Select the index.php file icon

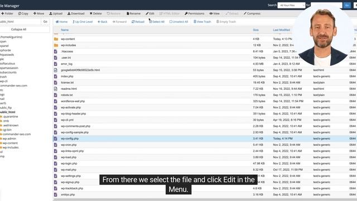[x=56, y=76]
